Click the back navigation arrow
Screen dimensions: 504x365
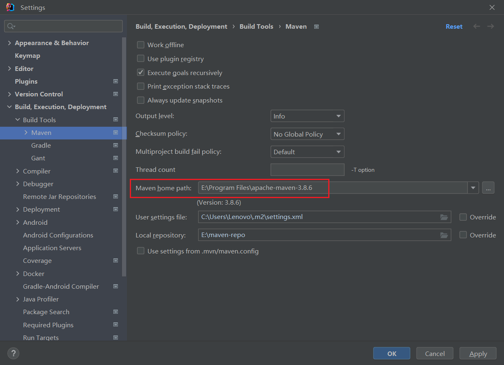[x=476, y=26]
